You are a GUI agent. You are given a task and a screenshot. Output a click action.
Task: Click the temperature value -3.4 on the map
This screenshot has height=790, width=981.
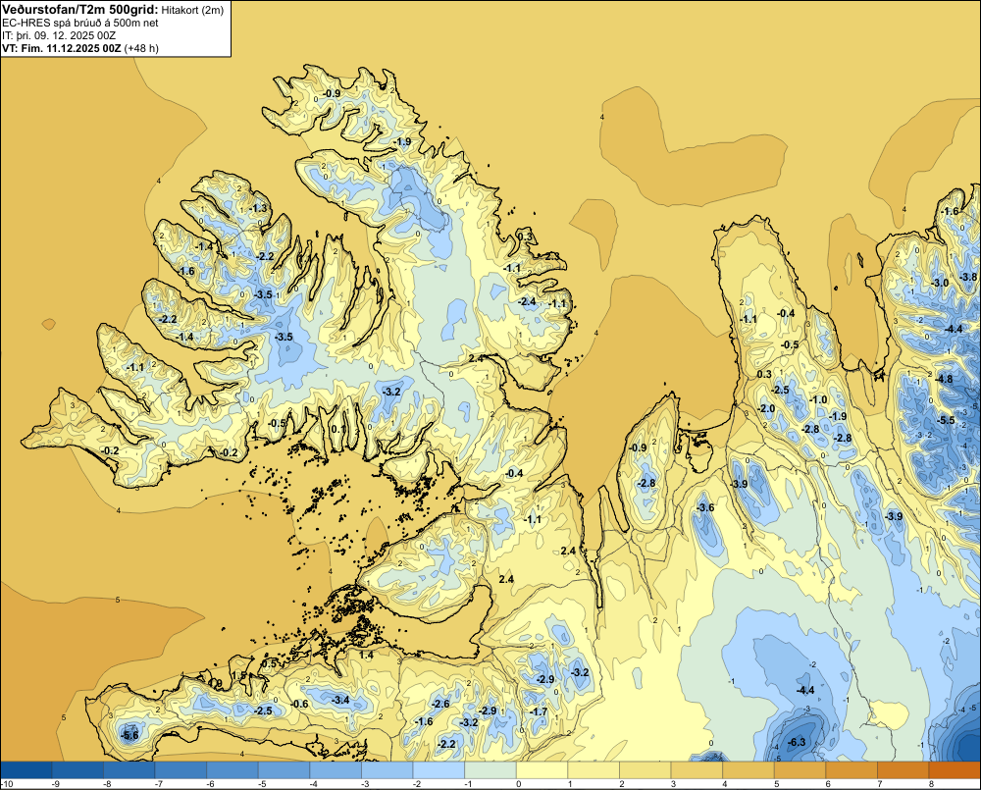pyautogui.click(x=341, y=700)
